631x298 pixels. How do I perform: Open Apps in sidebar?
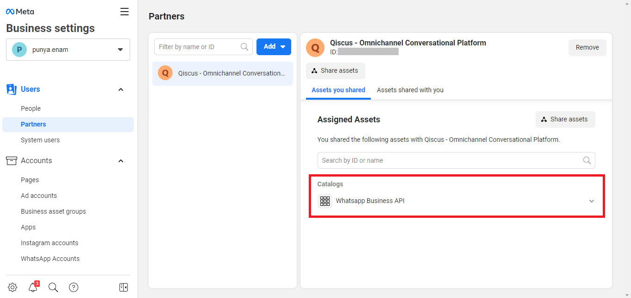point(28,227)
